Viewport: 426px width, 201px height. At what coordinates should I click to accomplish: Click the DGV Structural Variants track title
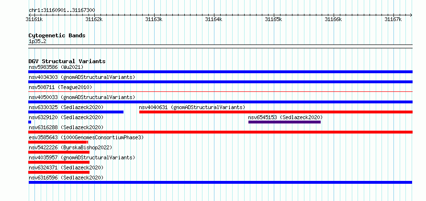pyautogui.click(x=67, y=61)
